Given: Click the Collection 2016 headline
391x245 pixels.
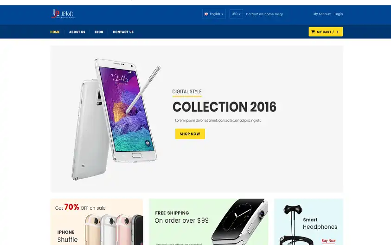Looking at the screenshot, I should click(224, 107).
